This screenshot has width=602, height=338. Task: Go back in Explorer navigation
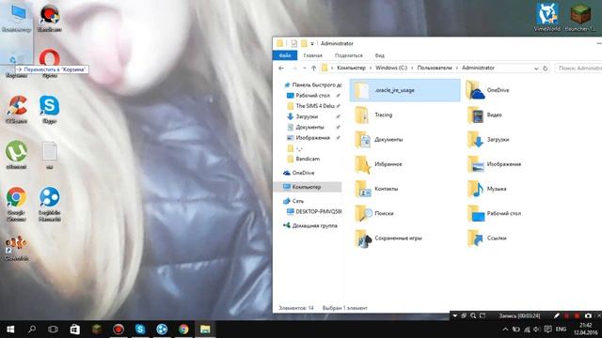click(281, 69)
